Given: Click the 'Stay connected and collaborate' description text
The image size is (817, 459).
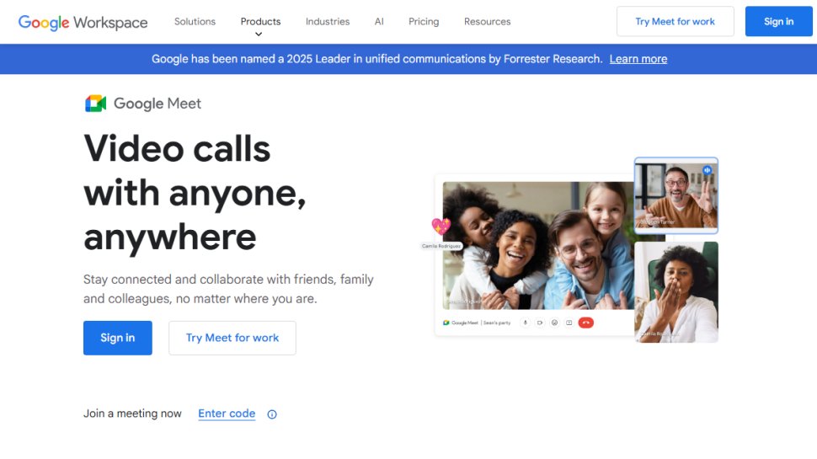Looking at the screenshot, I should point(228,289).
